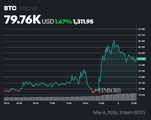Click the 03:00 time axis label

pyautogui.click(x=134, y=103)
